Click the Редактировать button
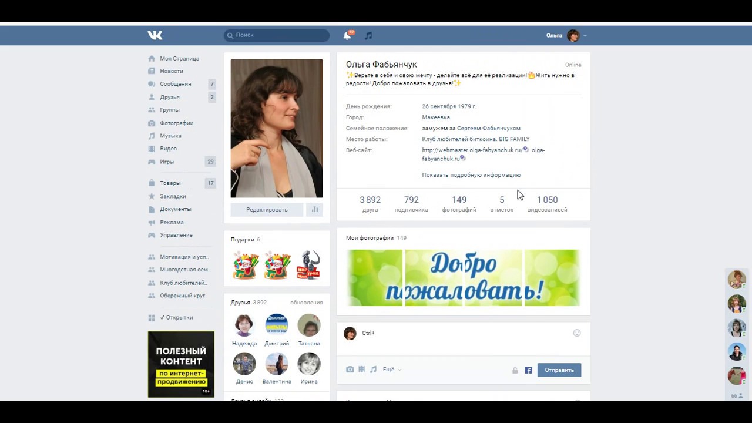The width and height of the screenshot is (752, 423). tap(267, 210)
